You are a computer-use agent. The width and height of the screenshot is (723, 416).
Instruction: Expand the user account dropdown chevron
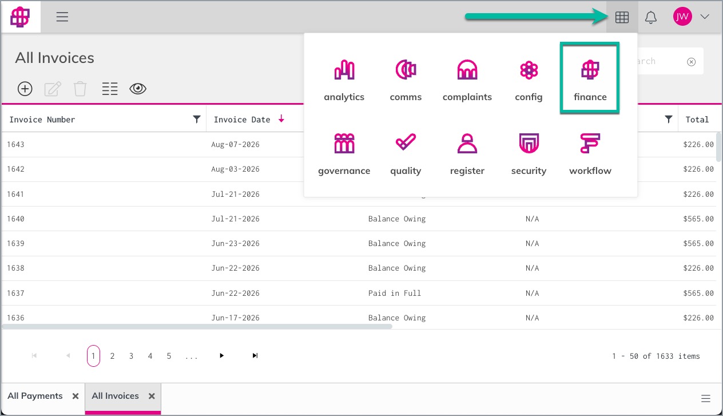coord(705,17)
